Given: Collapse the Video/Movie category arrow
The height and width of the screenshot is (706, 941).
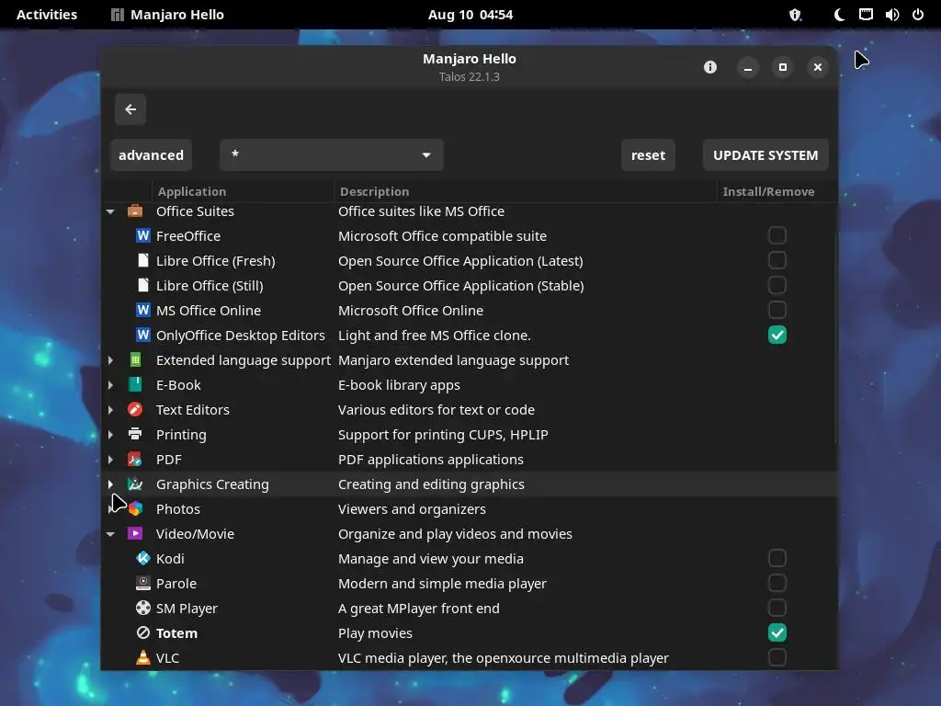Looking at the screenshot, I should click(x=110, y=534).
